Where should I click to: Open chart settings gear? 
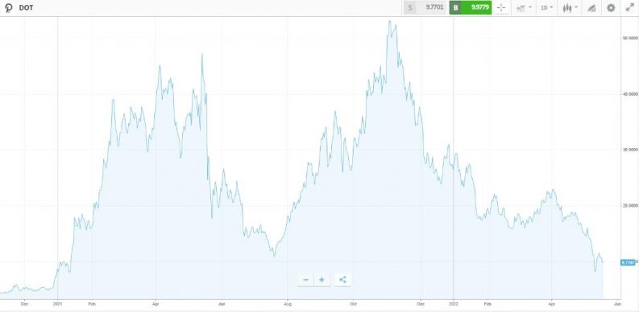611,7
